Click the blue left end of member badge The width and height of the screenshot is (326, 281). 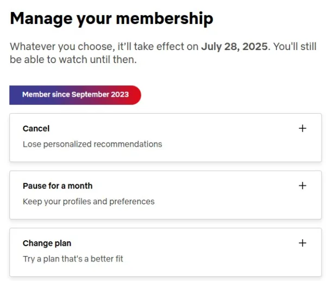[15, 95]
